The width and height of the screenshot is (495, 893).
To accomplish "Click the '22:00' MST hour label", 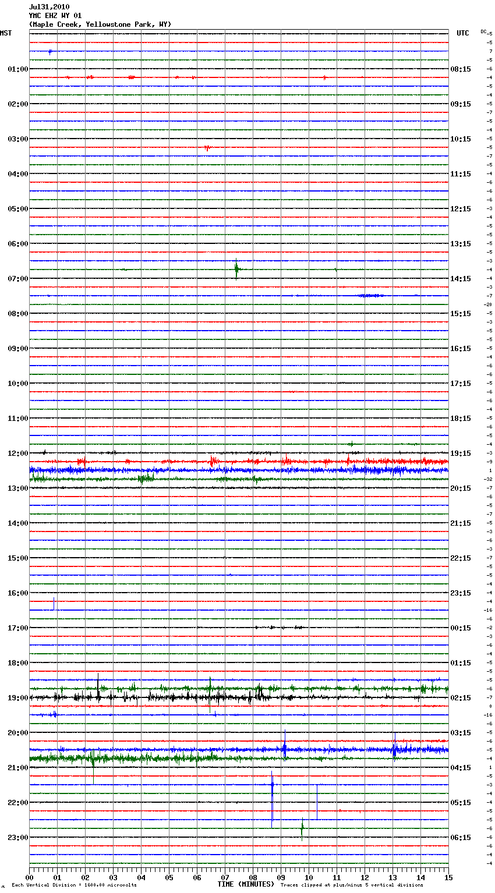I will [x=18, y=803].
